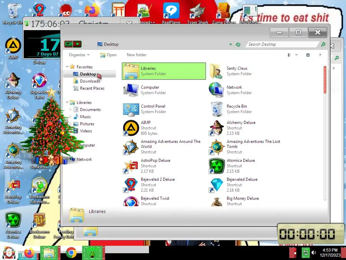Select Videos library in navigation pane
Screen dimensions: 346x260
point(82,131)
